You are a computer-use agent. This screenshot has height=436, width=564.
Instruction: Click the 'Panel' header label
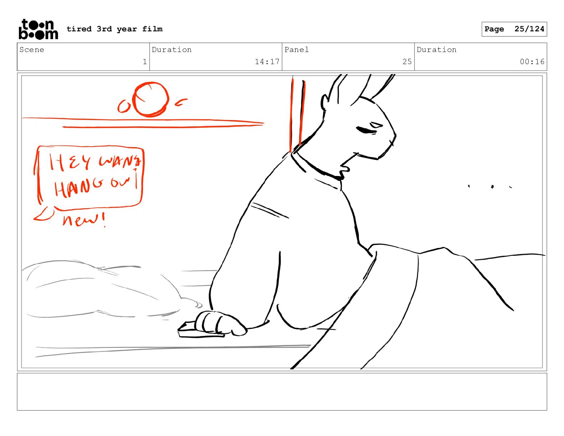297,50
